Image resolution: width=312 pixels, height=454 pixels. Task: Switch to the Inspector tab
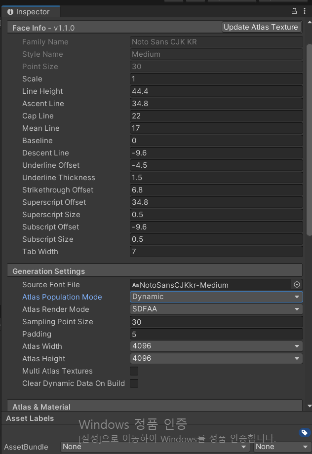coord(31,11)
